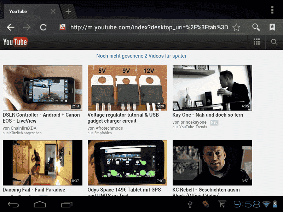Open the YouTube grid menu icon

pyautogui.click(x=256, y=42)
